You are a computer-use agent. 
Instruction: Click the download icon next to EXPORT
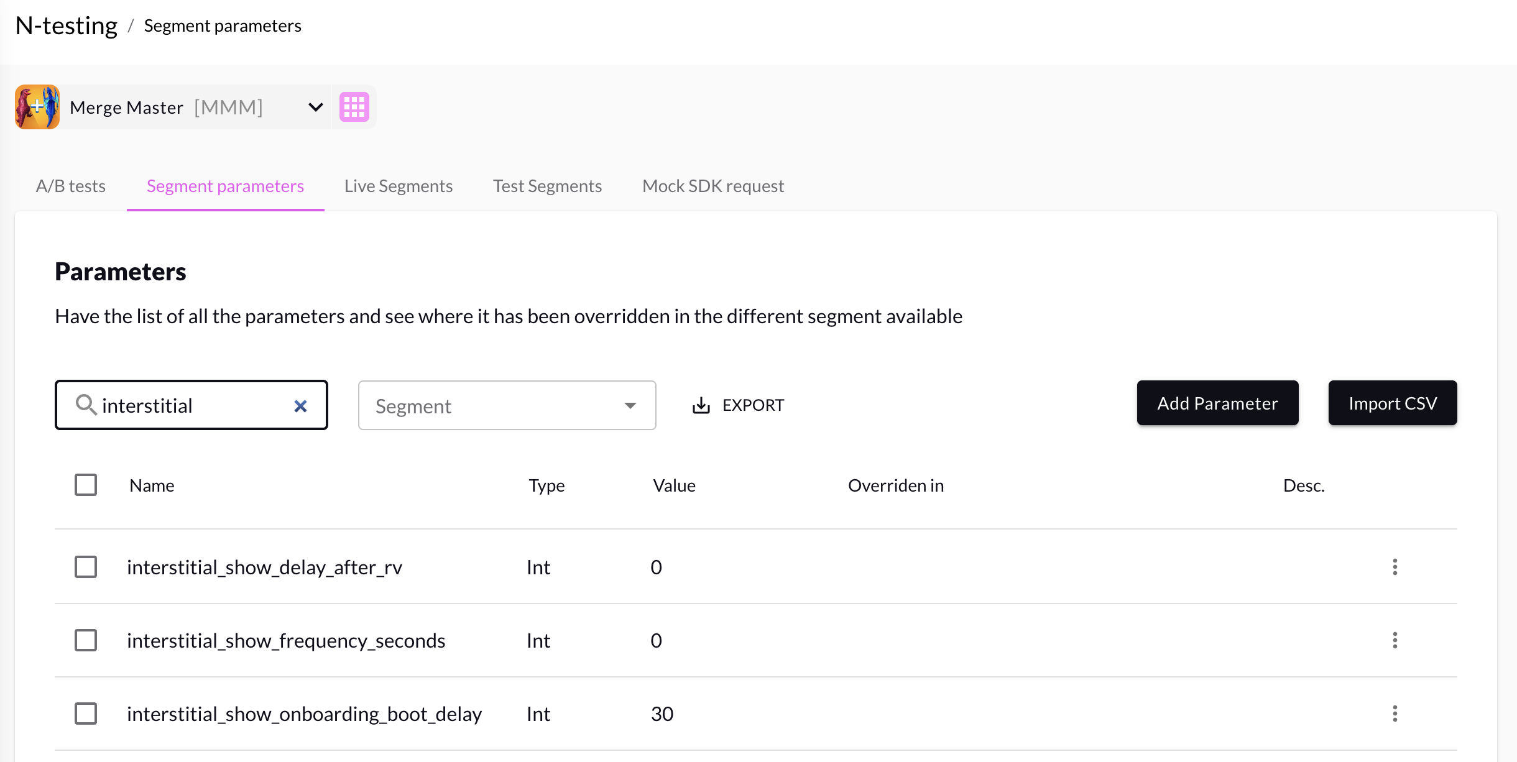pos(701,405)
